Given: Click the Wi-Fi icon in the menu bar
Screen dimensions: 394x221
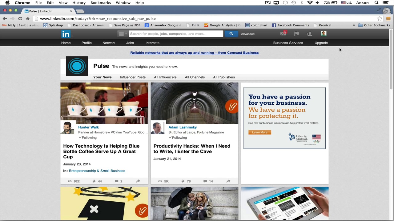Looking at the screenshot, I should (x=310, y=3).
